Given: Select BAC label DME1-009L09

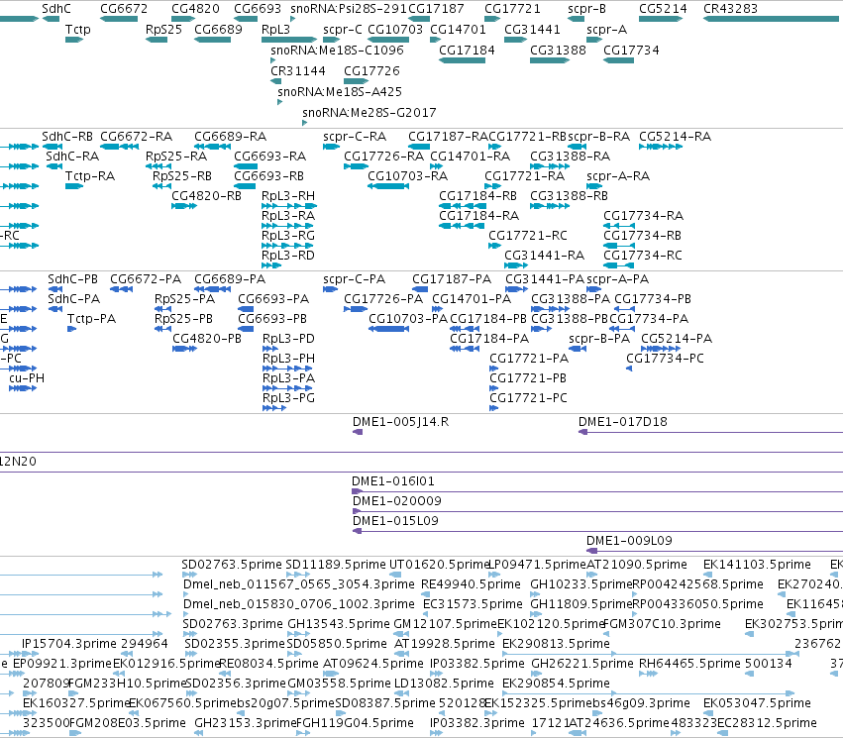Looking at the screenshot, I should point(629,541).
